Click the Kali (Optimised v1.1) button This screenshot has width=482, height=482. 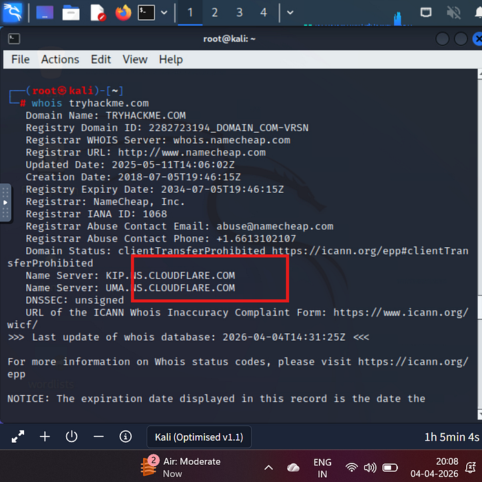tap(199, 437)
